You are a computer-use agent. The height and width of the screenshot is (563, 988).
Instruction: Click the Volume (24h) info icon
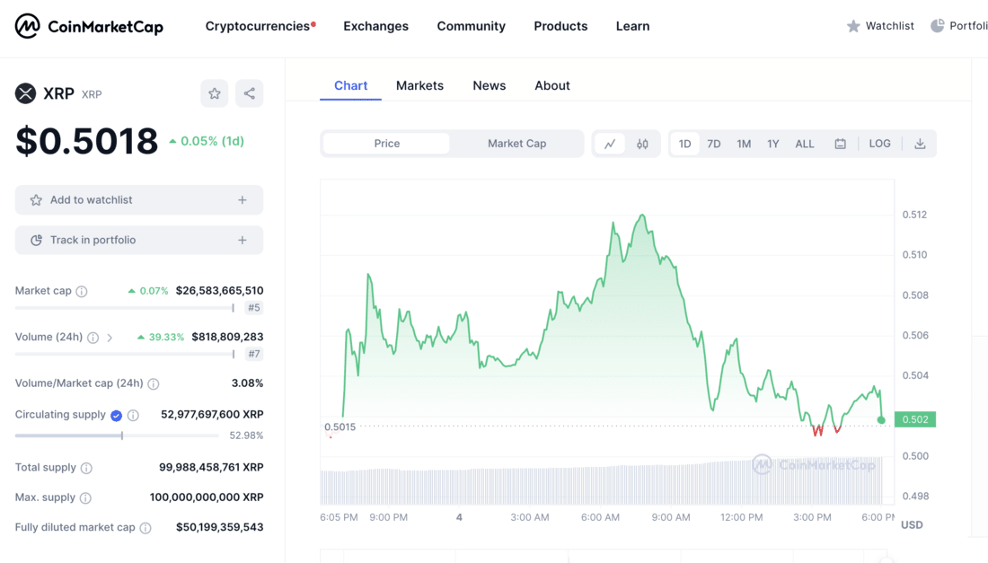[x=93, y=338]
